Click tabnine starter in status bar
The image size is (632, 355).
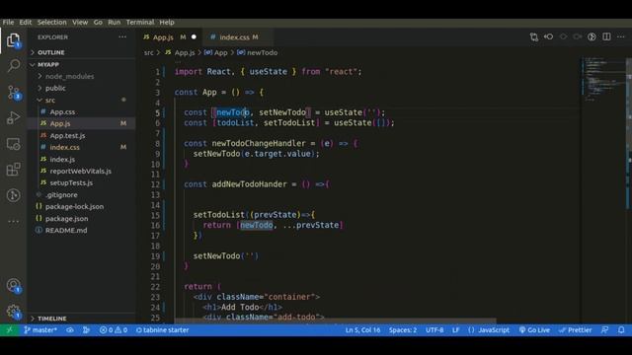162,330
